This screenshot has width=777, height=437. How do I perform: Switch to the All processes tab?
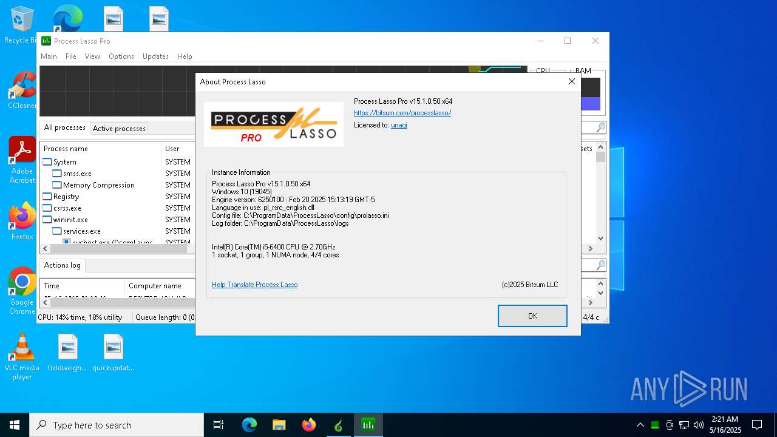coord(64,127)
